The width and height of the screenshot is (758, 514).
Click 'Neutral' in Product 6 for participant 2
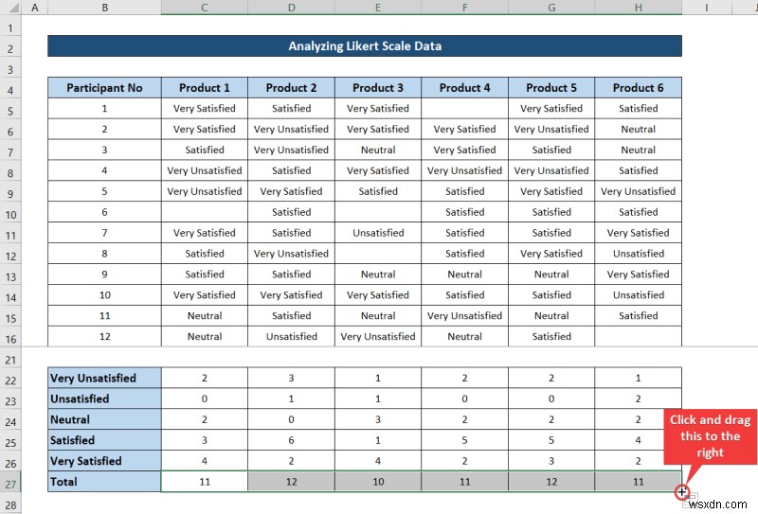tap(638, 130)
